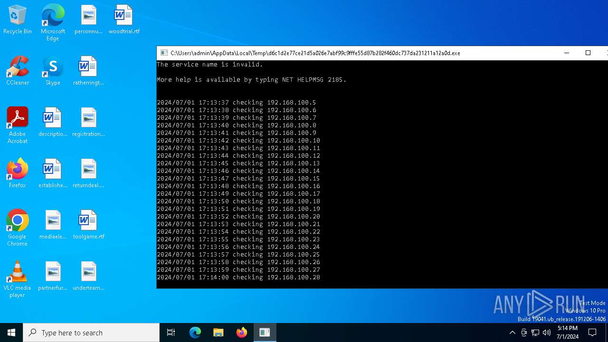Screen dimensions: 608x342
Task: Select the toolgame.rtf document icon
Action: (88, 225)
